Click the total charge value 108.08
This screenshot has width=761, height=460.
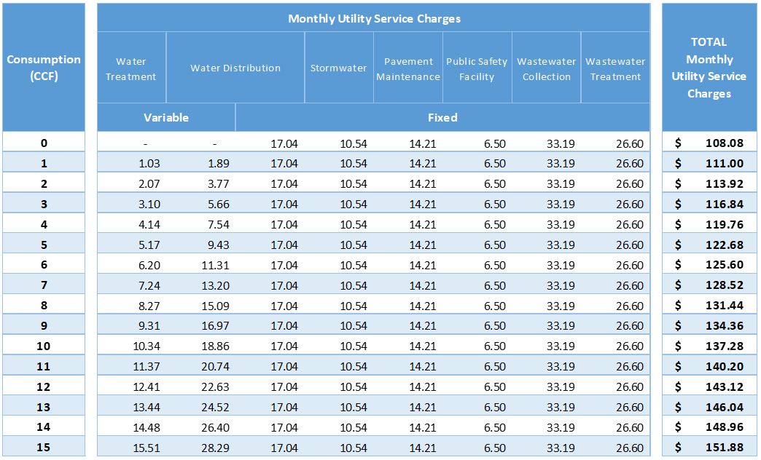pos(724,143)
